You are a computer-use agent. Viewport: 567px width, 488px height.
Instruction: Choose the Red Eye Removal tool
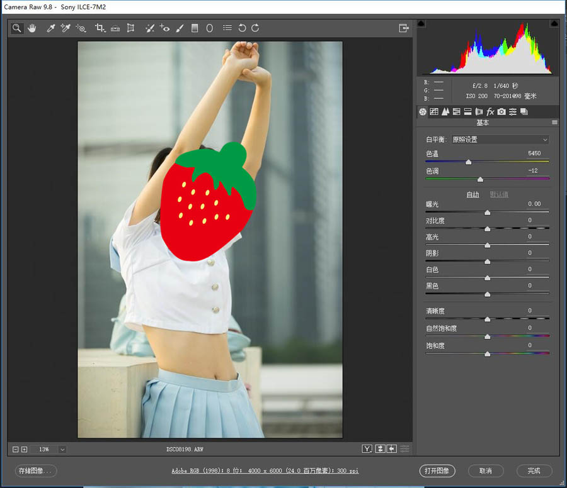click(164, 28)
